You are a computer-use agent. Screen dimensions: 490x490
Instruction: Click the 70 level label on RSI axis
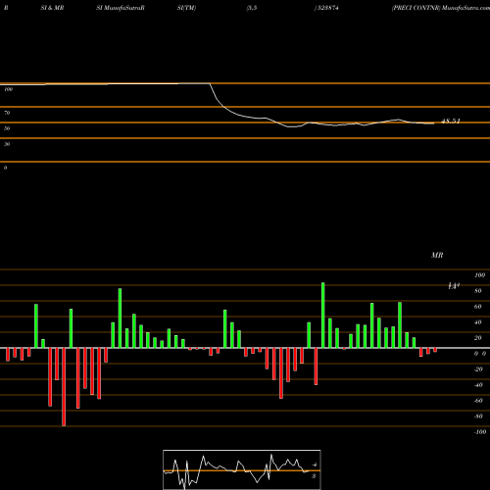(7, 113)
